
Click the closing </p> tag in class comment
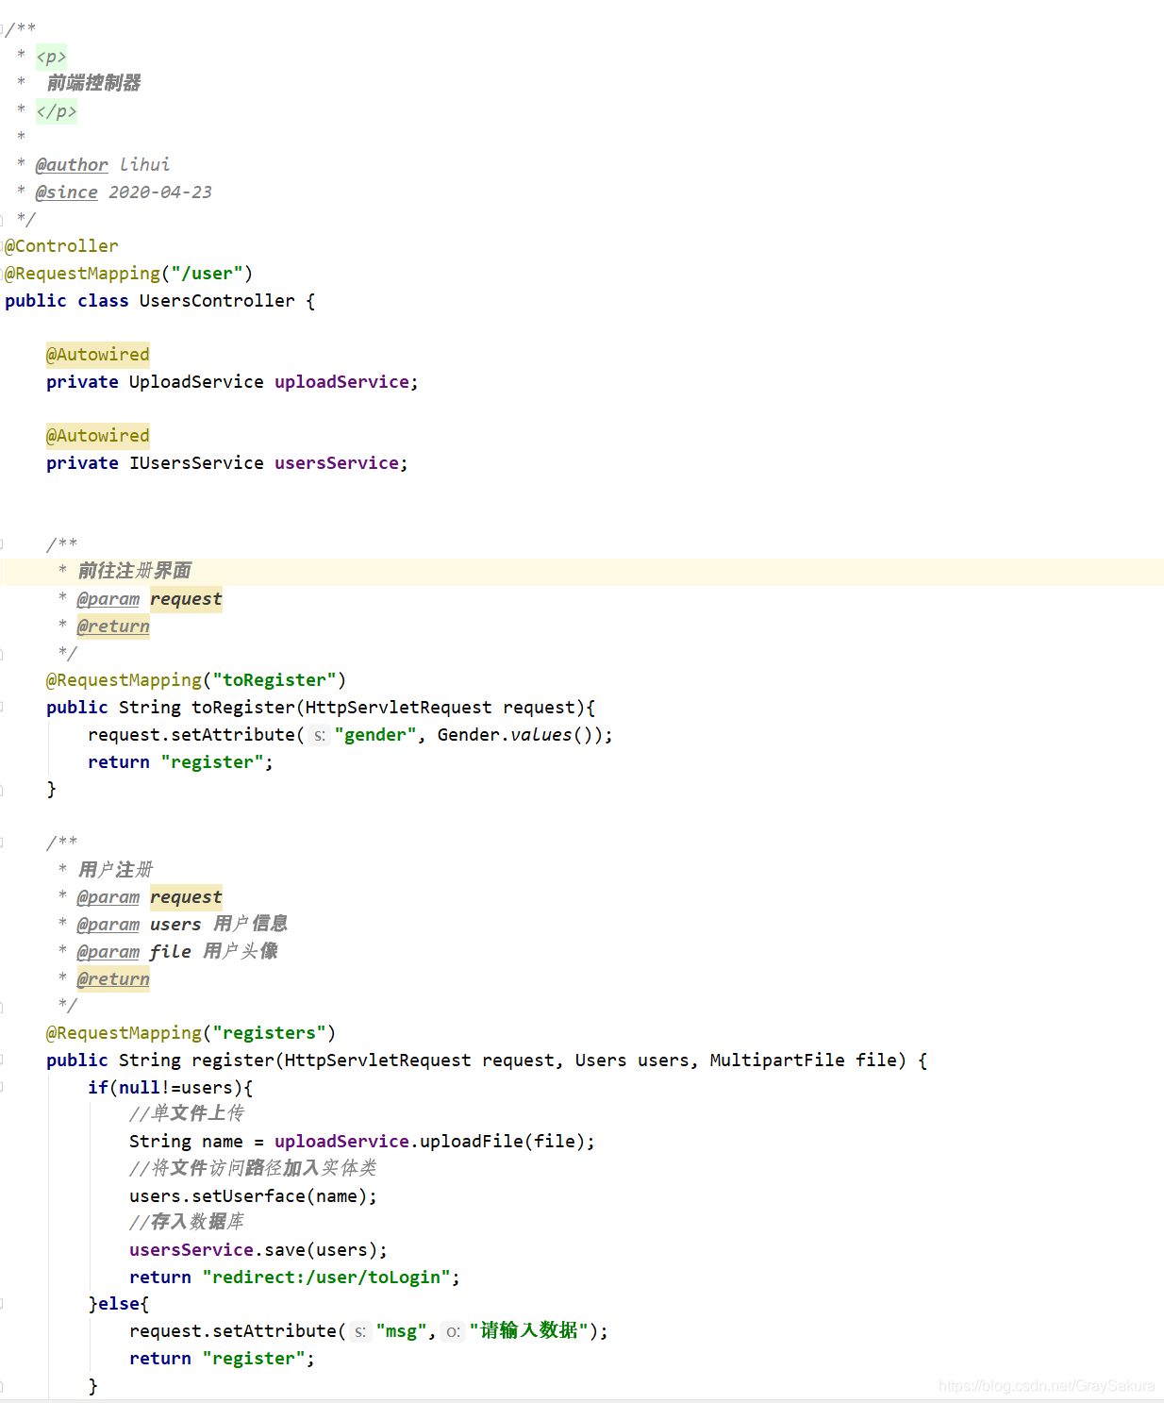(57, 111)
